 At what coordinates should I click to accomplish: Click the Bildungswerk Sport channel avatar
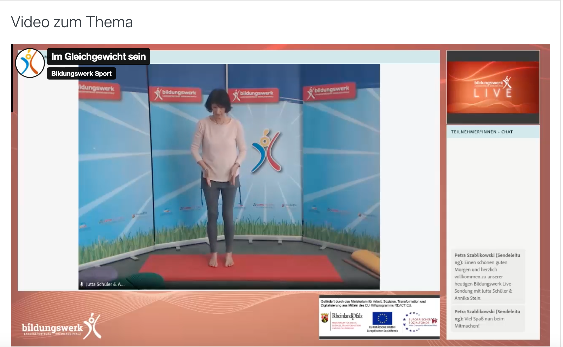click(30, 63)
